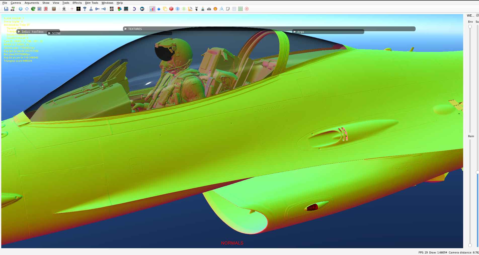The height and width of the screenshot is (255, 479).
Task: Click the blue globe sphere icon
Action: pos(21,9)
